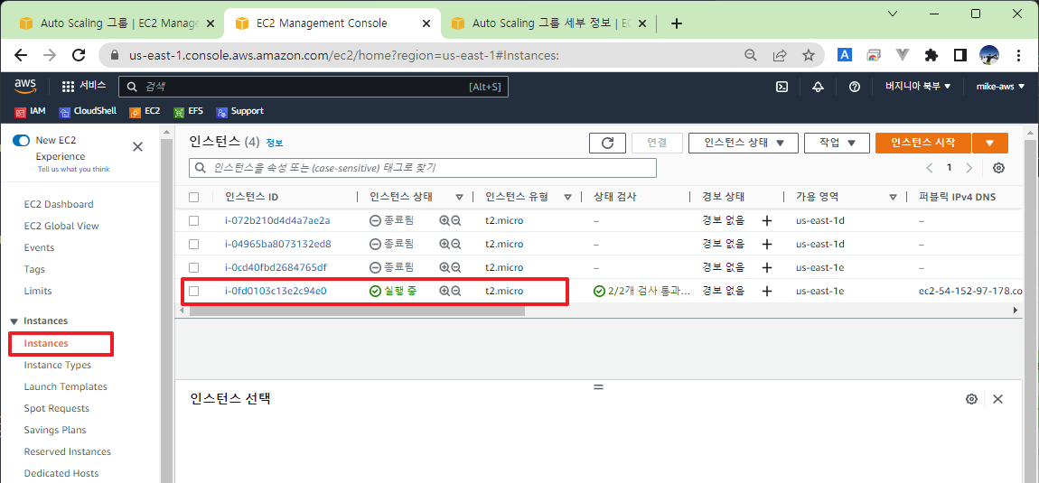Click the table horizontal scrollbar thumb
The height and width of the screenshot is (483, 1039).
(357, 310)
